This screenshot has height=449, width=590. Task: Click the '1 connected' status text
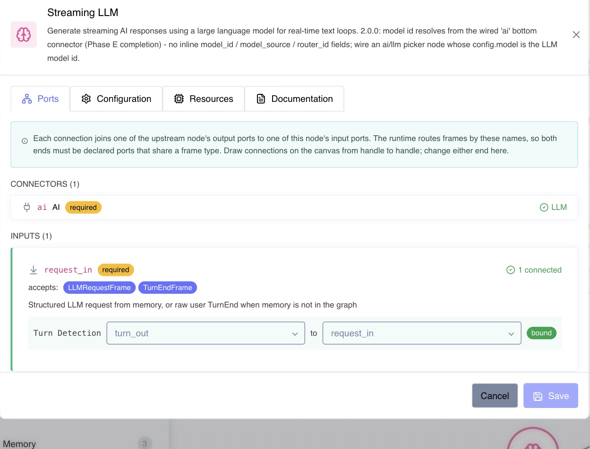(540, 270)
